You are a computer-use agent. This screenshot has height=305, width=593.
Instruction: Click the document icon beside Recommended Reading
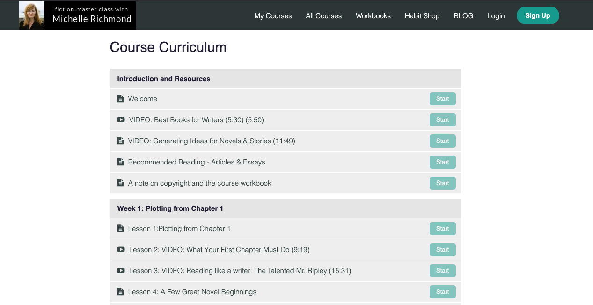(120, 162)
